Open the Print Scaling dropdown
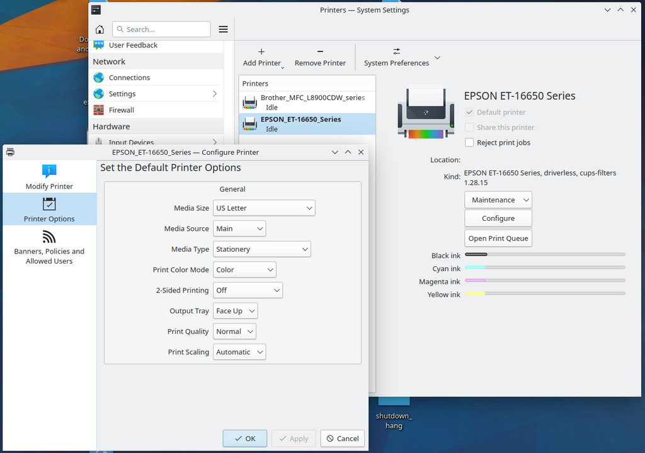The image size is (645, 453). [239, 352]
